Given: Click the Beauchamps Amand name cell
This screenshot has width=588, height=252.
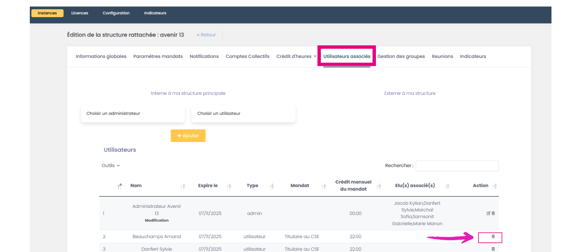Looking at the screenshot, I should click(x=157, y=236).
